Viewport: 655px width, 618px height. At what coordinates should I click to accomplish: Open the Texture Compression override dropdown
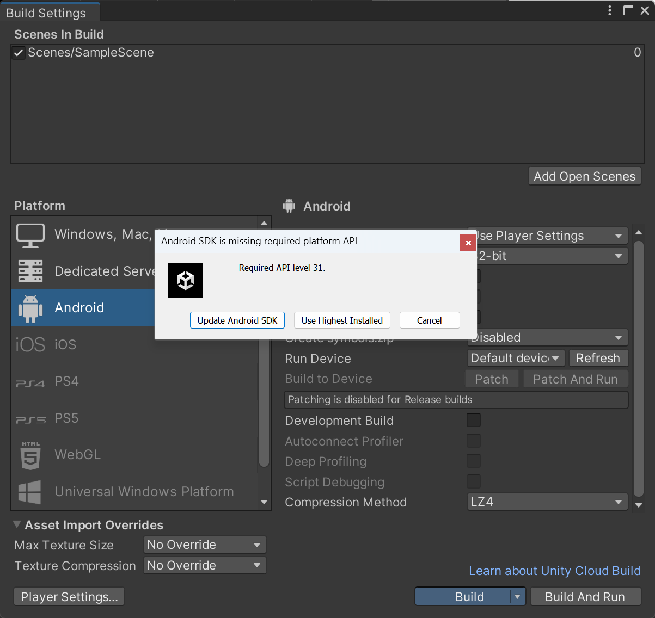(205, 565)
